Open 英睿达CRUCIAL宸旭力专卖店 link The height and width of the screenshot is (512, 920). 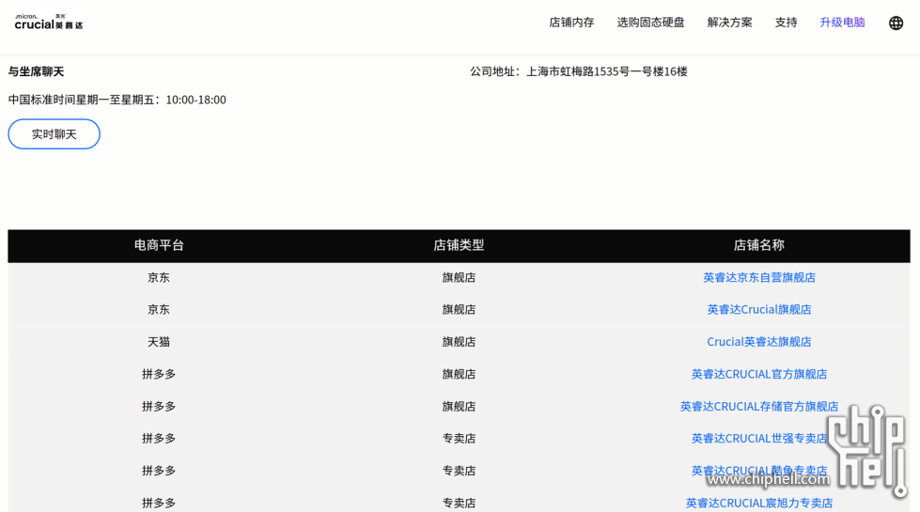759,503
